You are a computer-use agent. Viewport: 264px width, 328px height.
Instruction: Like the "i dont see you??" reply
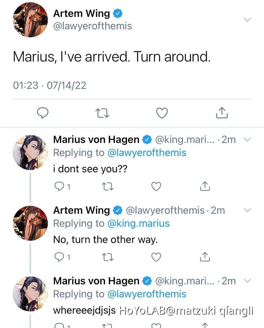pyautogui.click(x=156, y=186)
